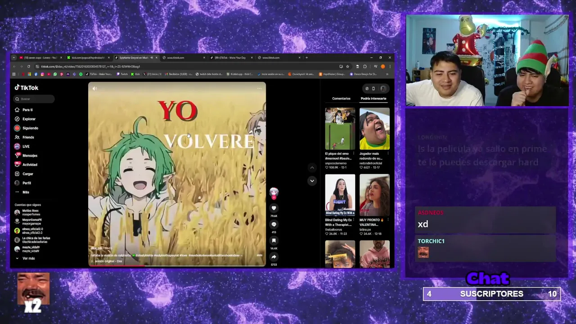Click the phone icon in top pill
The height and width of the screenshot is (324, 576).
click(x=373, y=89)
